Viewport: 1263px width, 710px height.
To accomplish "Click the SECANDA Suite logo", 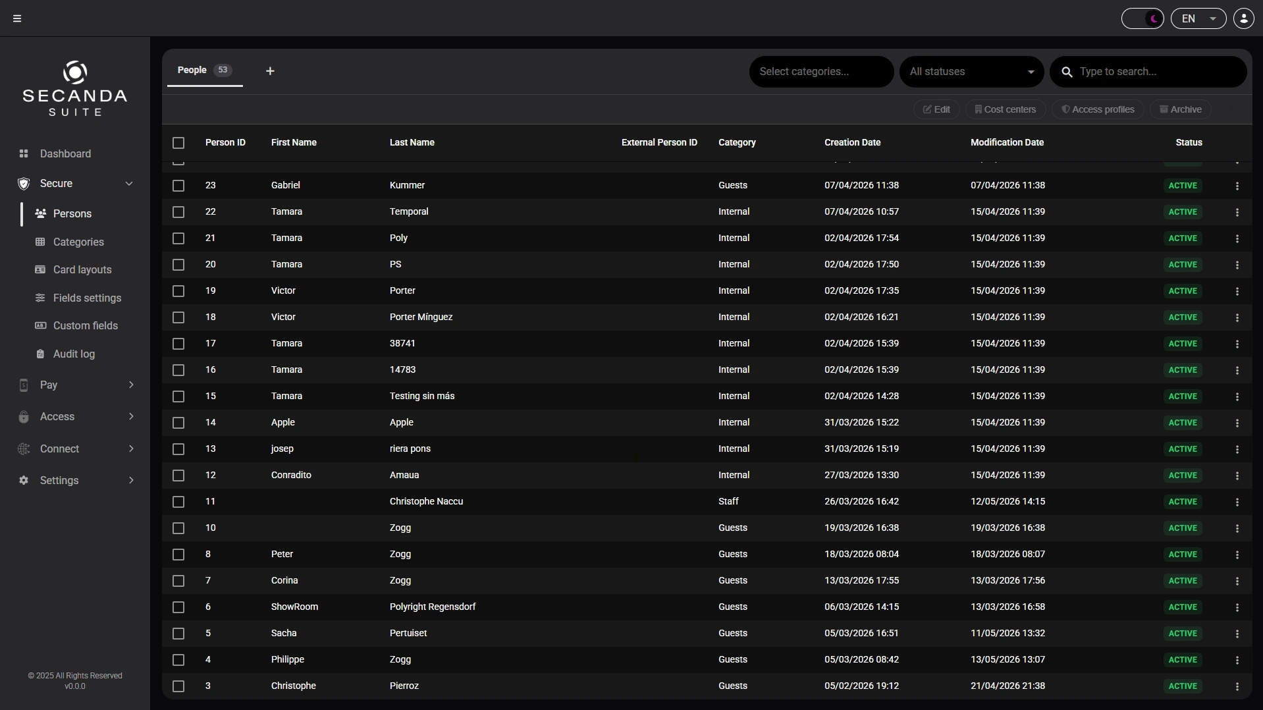I will pos(75,89).
